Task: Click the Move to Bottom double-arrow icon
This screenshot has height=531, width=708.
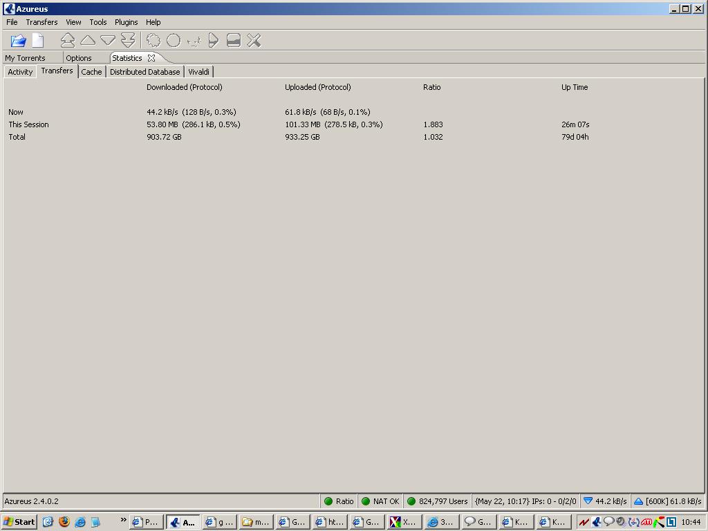Action: [128, 41]
